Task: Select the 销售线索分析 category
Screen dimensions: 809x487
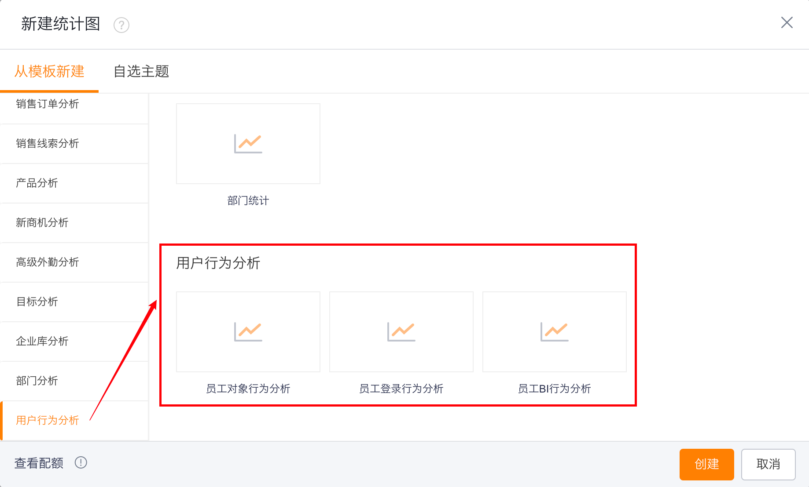Action: [47, 143]
